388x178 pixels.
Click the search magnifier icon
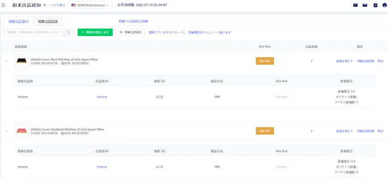pos(69,32)
